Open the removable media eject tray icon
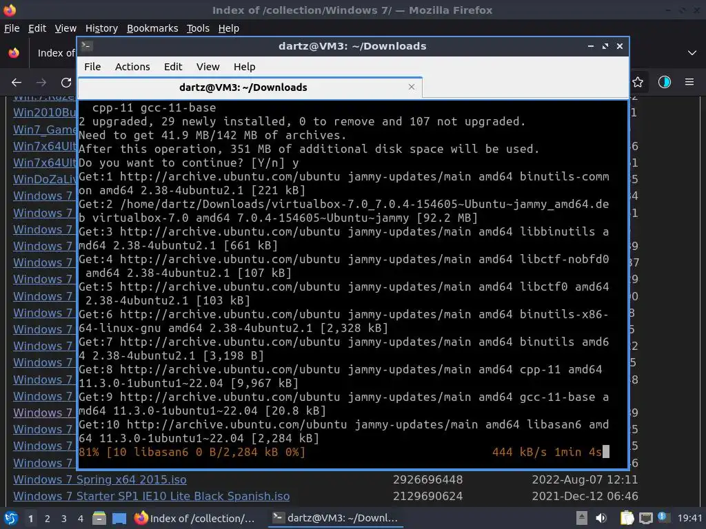The height and width of the screenshot is (529, 706). coord(581,518)
